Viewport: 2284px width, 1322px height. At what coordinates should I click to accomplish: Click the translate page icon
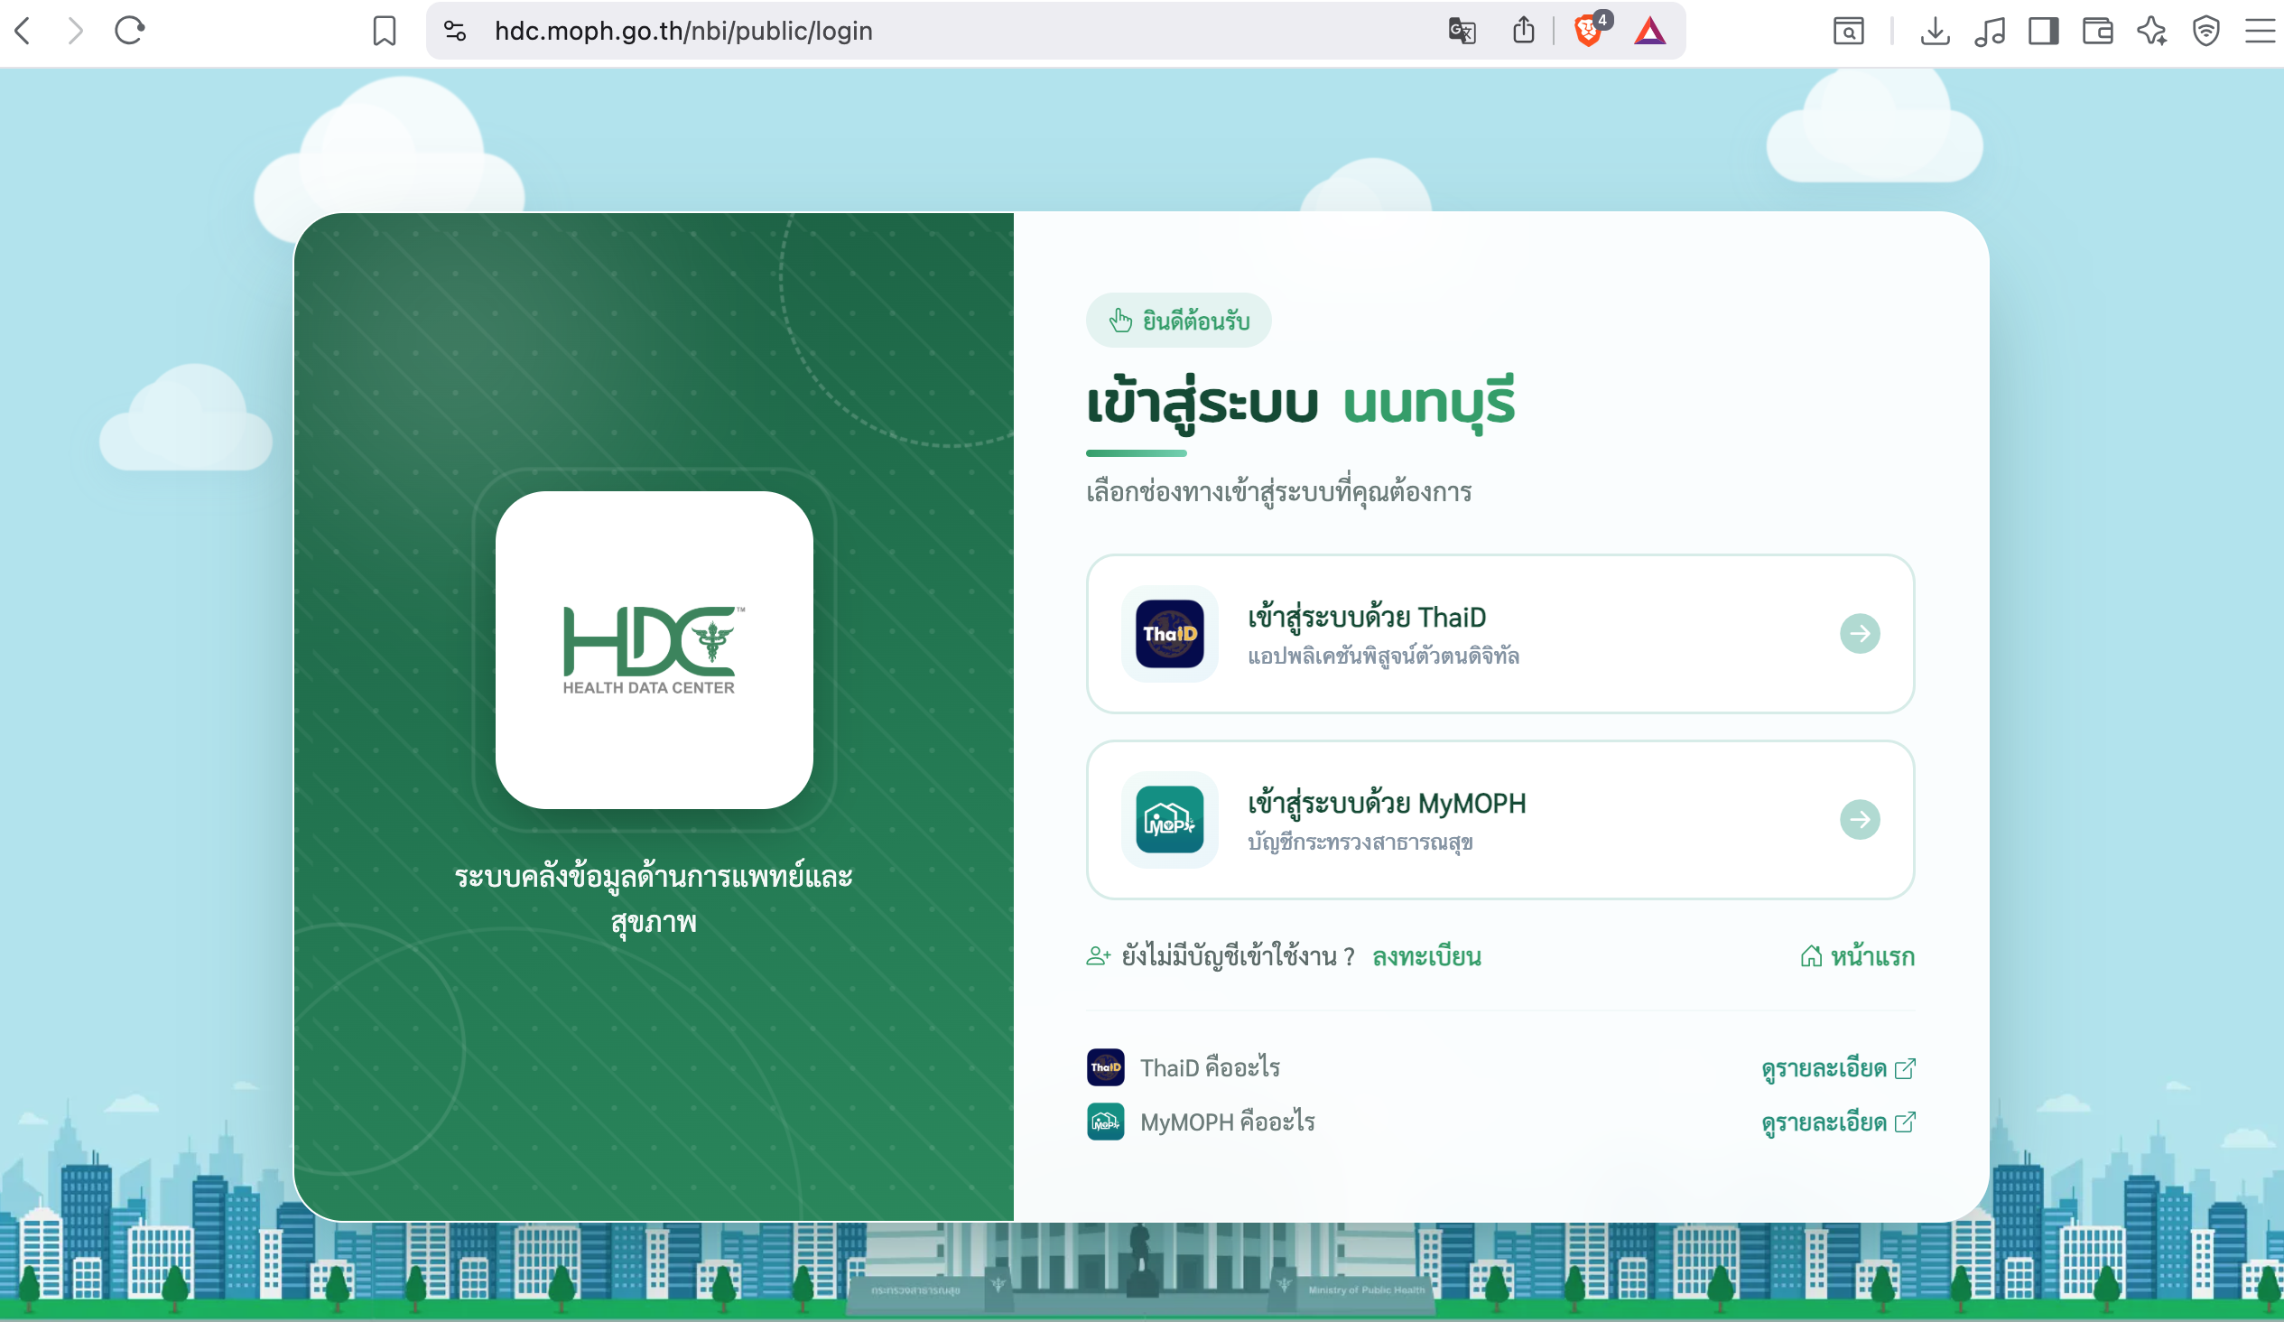[1462, 31]
